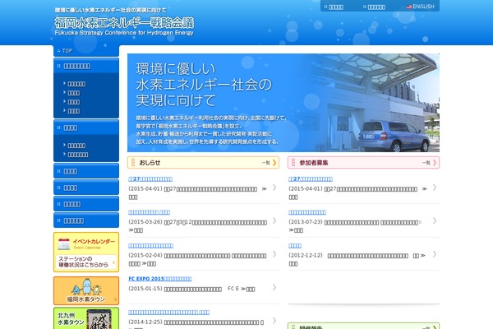This screenshot has height=329, width=493.
Task: Open the recruitment headline link above the 2013-07-23 entry
Action: point(307,212)
